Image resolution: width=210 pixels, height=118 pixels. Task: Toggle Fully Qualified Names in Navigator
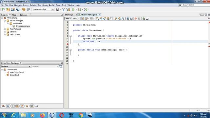coord(27,106)
